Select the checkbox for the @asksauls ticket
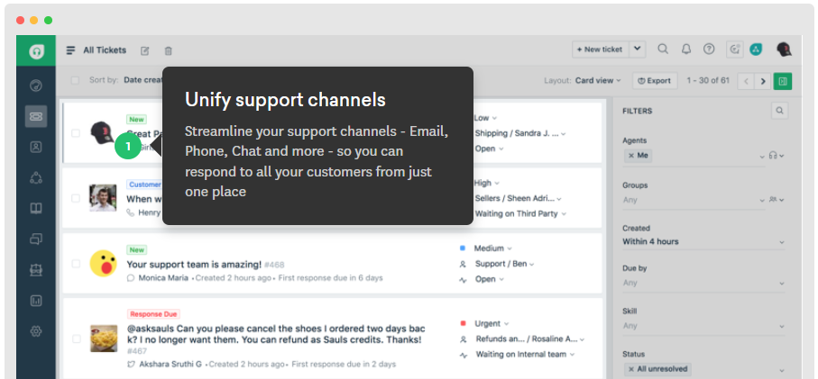The width and height of the screenshot is (818, 379). pyautogui.click(x=76, y=339)
